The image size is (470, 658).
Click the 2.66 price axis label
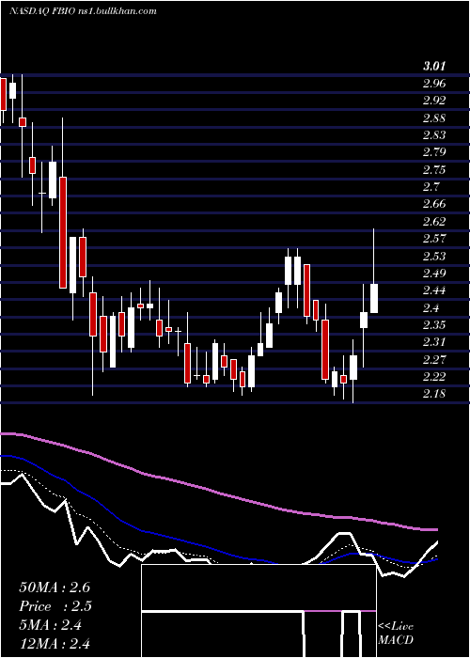coord(434,204)
